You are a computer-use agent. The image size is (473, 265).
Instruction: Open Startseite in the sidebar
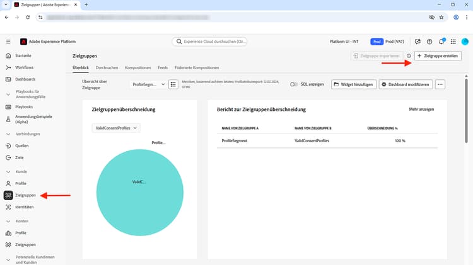point(23,56)
